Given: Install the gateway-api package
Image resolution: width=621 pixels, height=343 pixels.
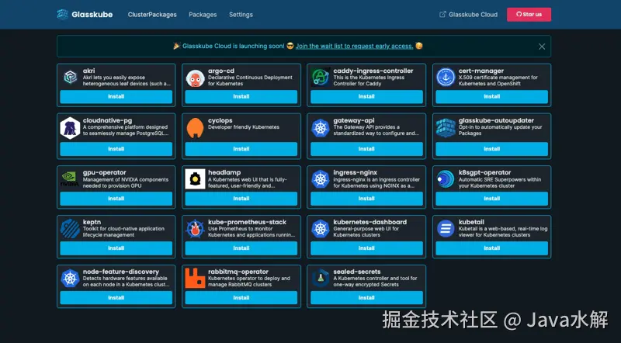Looking at the screenshot, I should [x=366, y=149].
